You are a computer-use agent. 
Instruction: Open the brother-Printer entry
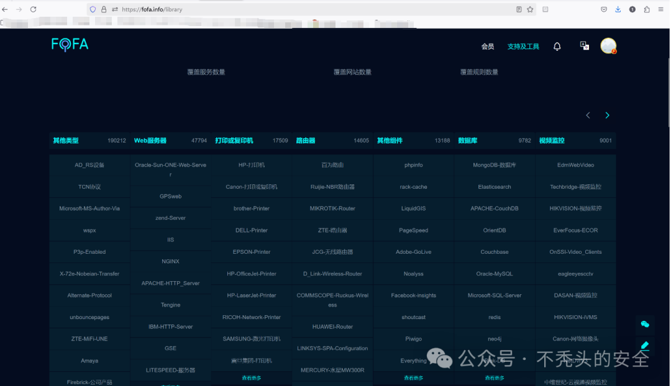[252, 209]
